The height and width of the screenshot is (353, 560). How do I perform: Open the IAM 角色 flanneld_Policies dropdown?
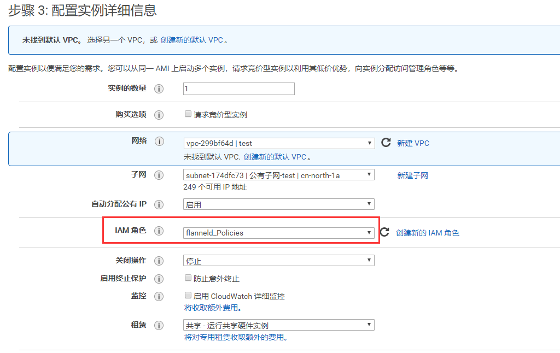tap(279, 233)
